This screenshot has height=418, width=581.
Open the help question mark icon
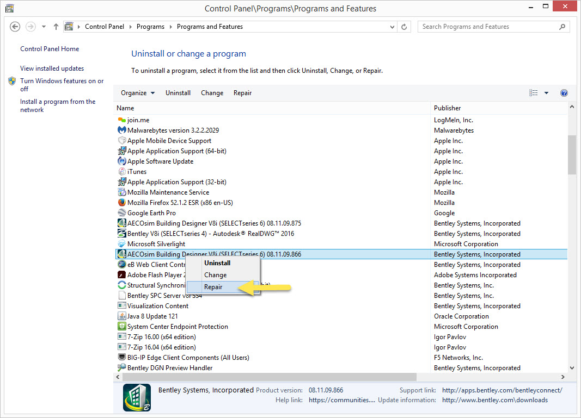click(564, 93)
